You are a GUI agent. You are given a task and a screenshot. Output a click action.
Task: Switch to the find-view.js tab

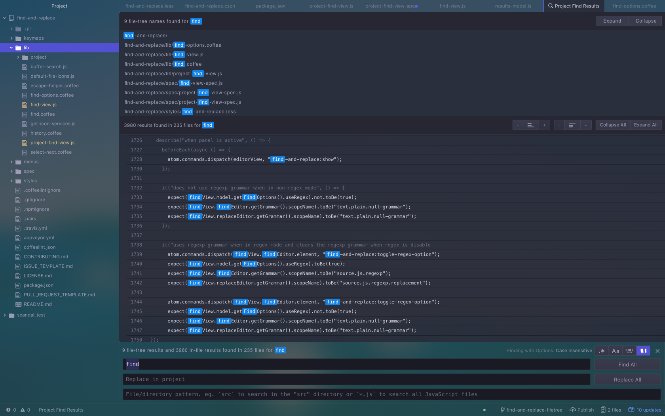pyautogui.click(x=452, y=6)
